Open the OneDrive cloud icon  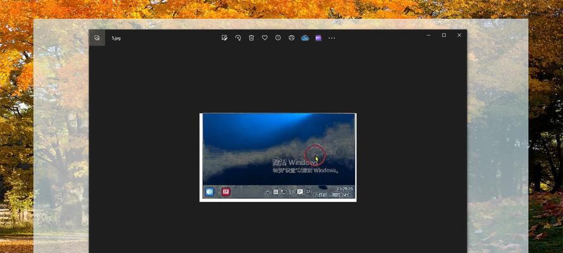[x=305, y=37]
